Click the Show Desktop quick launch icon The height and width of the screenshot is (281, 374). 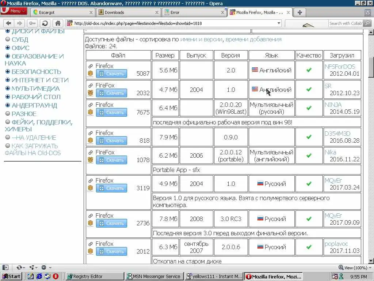pyautogui.click(x=31, y=276)
